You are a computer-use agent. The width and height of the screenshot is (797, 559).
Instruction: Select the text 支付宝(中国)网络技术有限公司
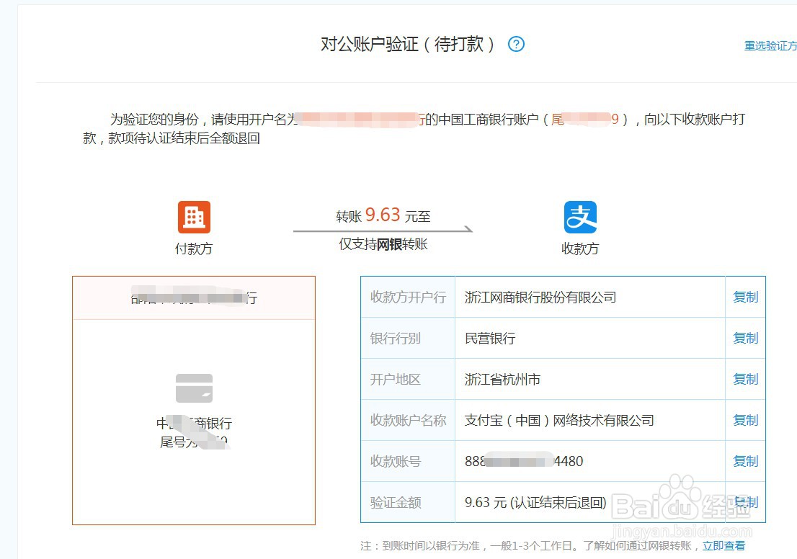559,420
